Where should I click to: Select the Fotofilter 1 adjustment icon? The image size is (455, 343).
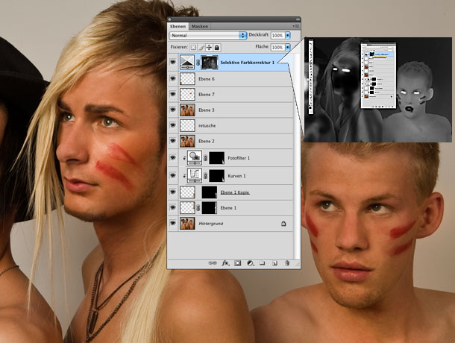(195, 158)
